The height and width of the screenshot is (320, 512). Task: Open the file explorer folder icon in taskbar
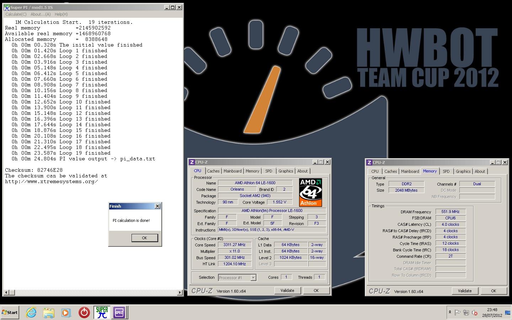pos(49,313)
